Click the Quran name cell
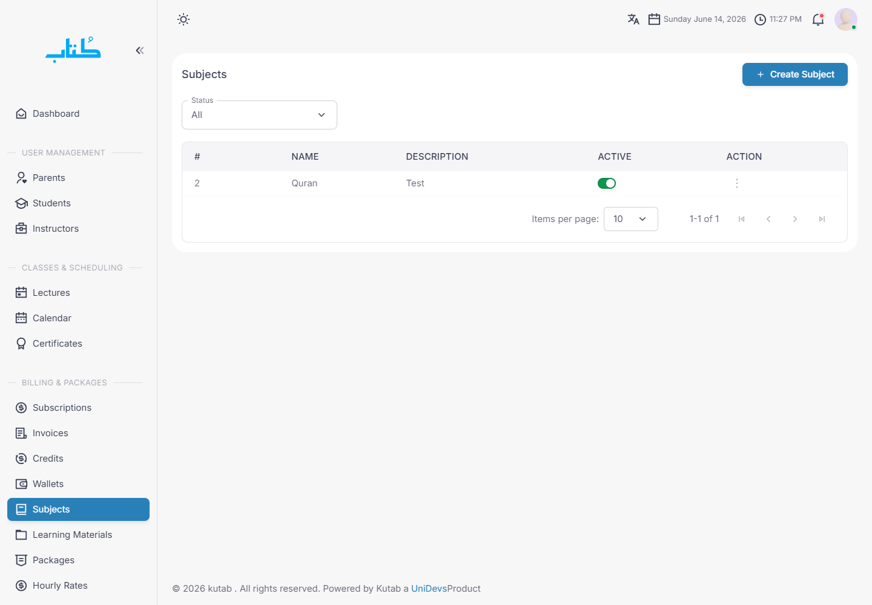The image size is (872, 605). click(305, 183)
